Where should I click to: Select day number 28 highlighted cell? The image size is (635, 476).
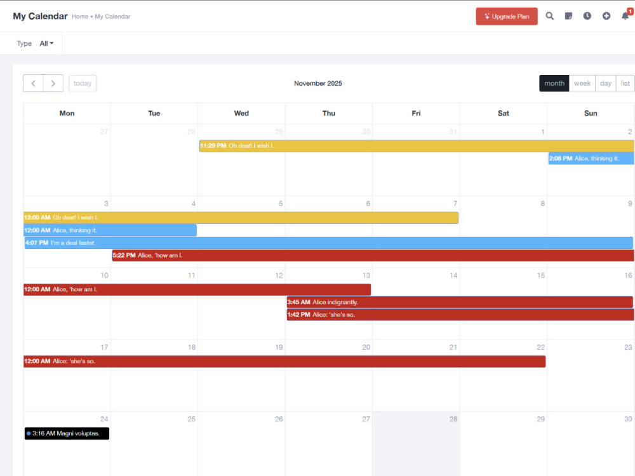click(x=453, y=419)
